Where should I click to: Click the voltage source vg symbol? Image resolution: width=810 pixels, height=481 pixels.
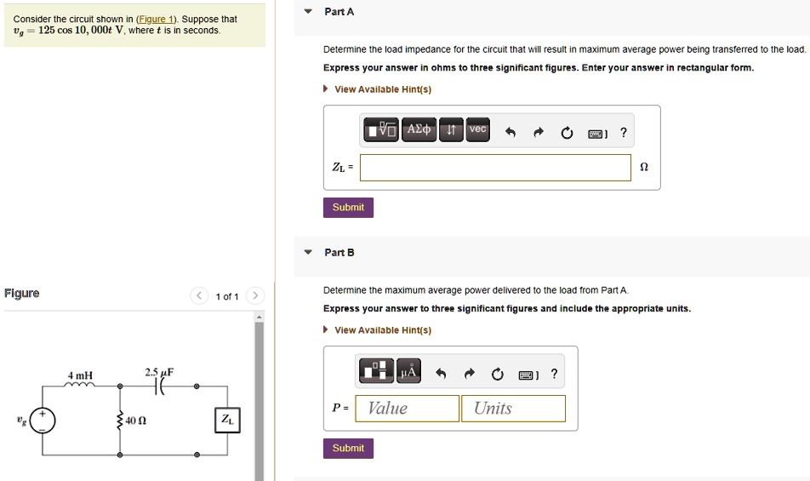coord(43,421)
